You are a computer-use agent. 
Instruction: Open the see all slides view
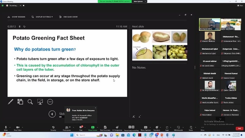(x=20, y=102)
